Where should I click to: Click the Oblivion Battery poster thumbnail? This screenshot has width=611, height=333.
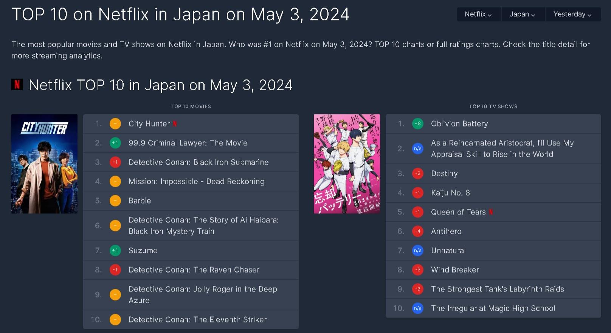(347, 164)
